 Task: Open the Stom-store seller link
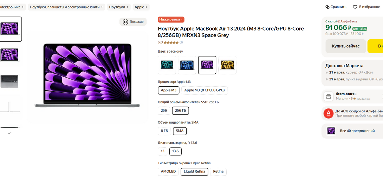click(x=346, y=94)
